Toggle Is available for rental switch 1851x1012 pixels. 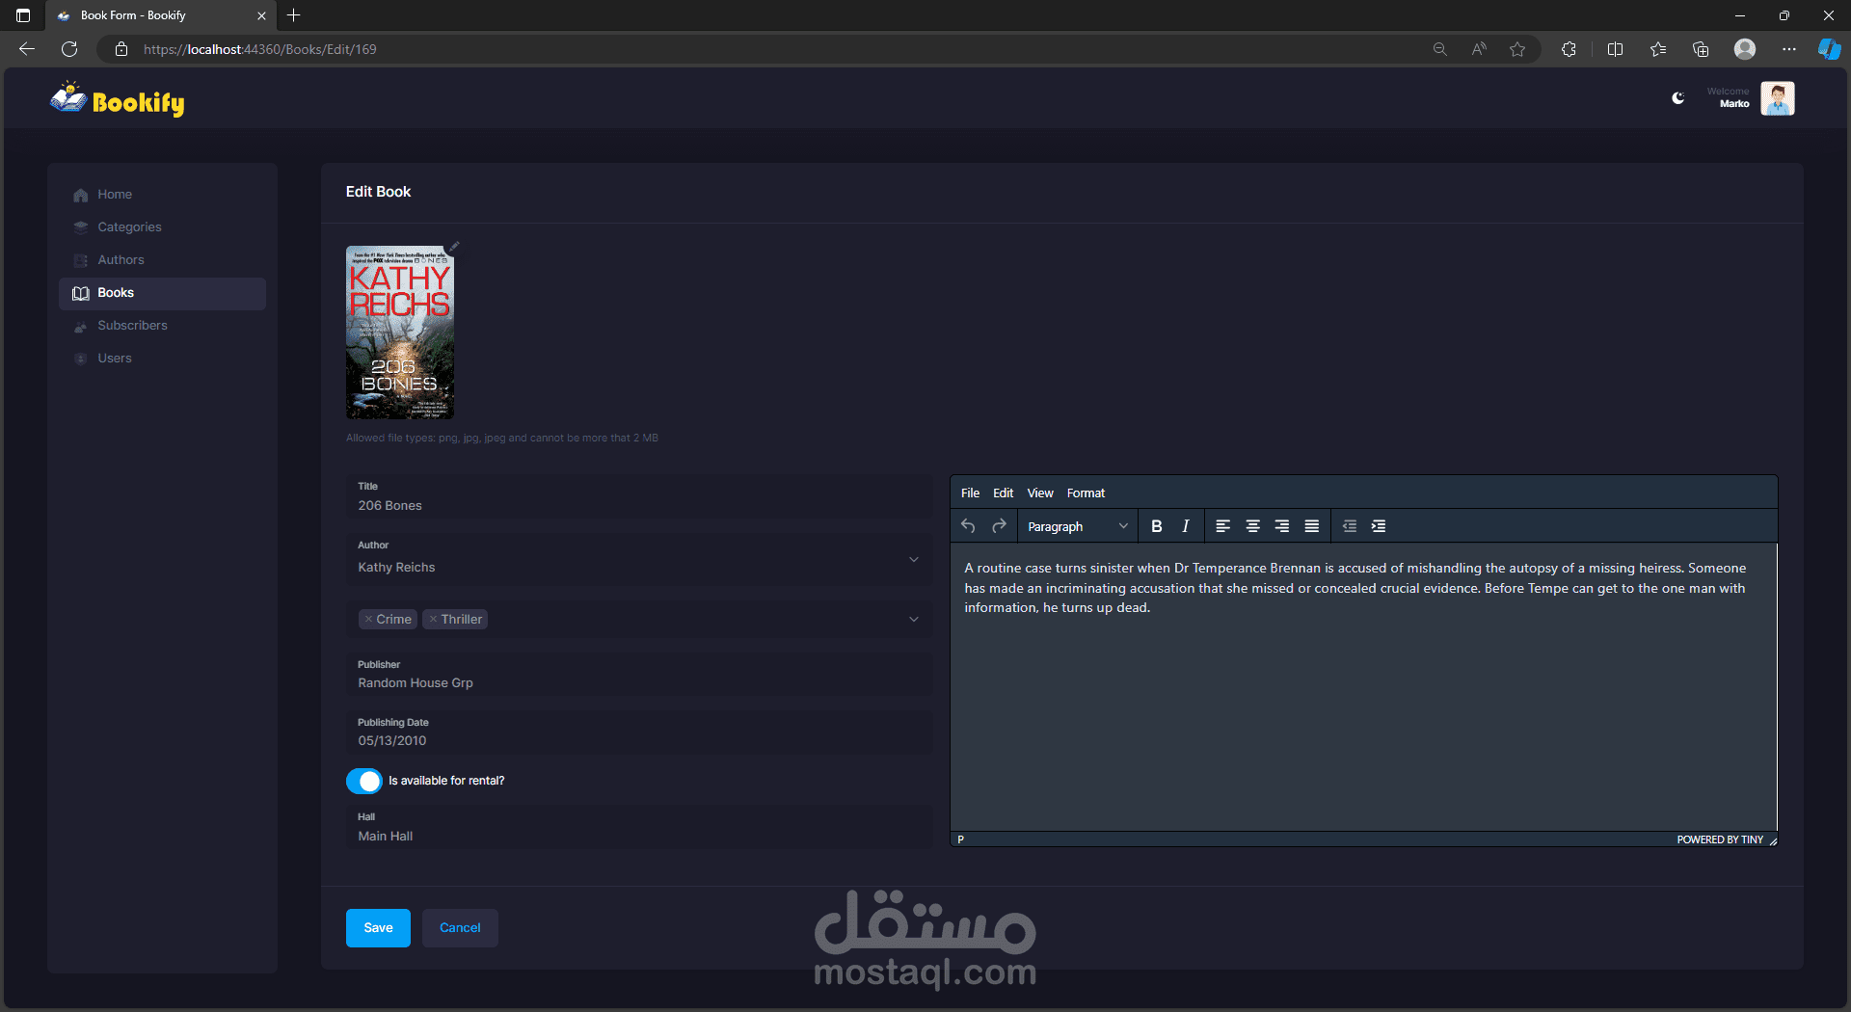click(x=364, y=782)
